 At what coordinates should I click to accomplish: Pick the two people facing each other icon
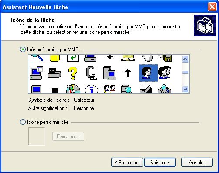coord(110,89)
